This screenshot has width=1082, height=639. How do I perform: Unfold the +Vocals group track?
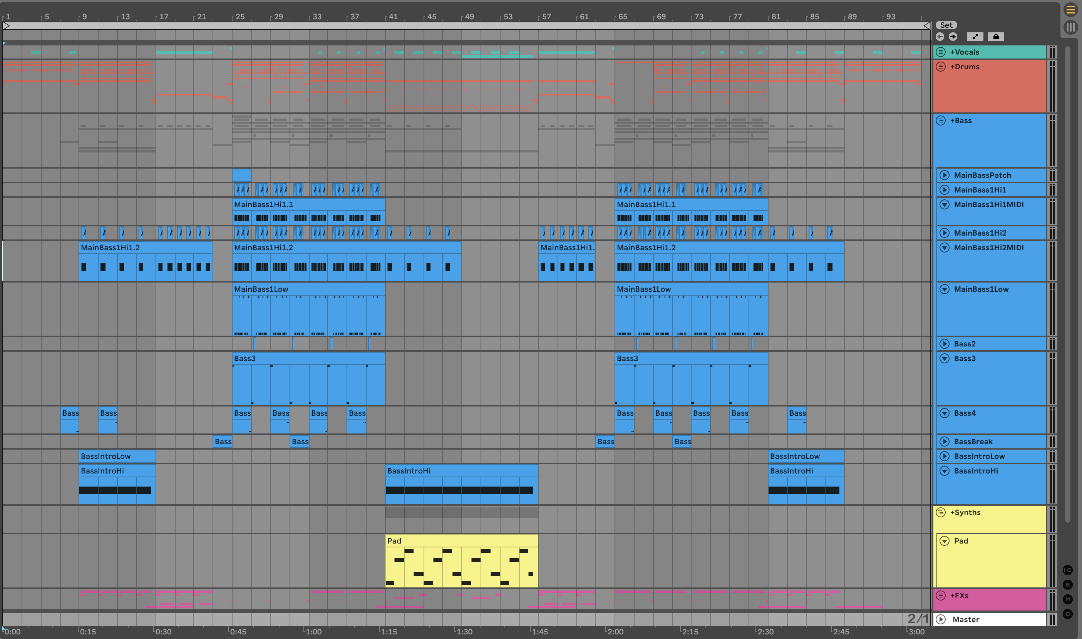[x=941, y=52]
